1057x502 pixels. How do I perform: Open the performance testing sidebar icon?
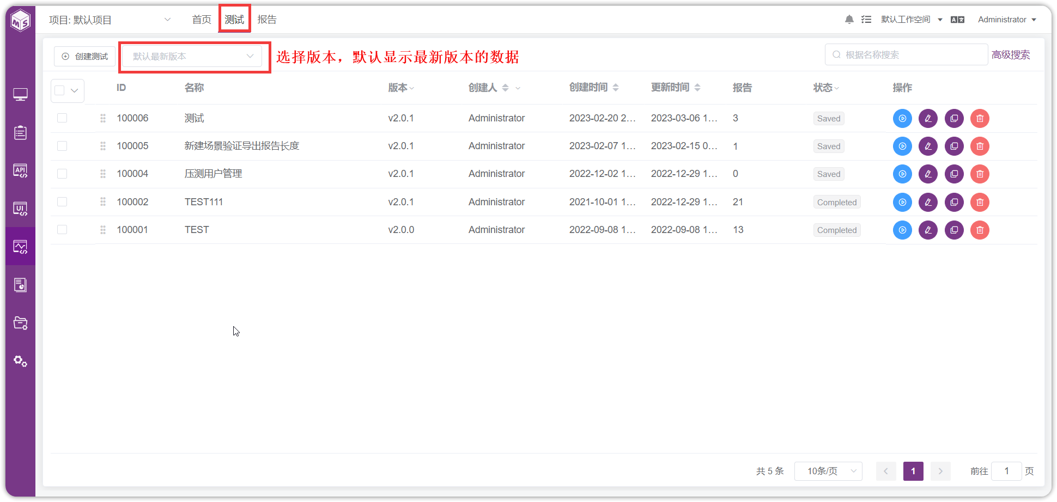[20, 247]
